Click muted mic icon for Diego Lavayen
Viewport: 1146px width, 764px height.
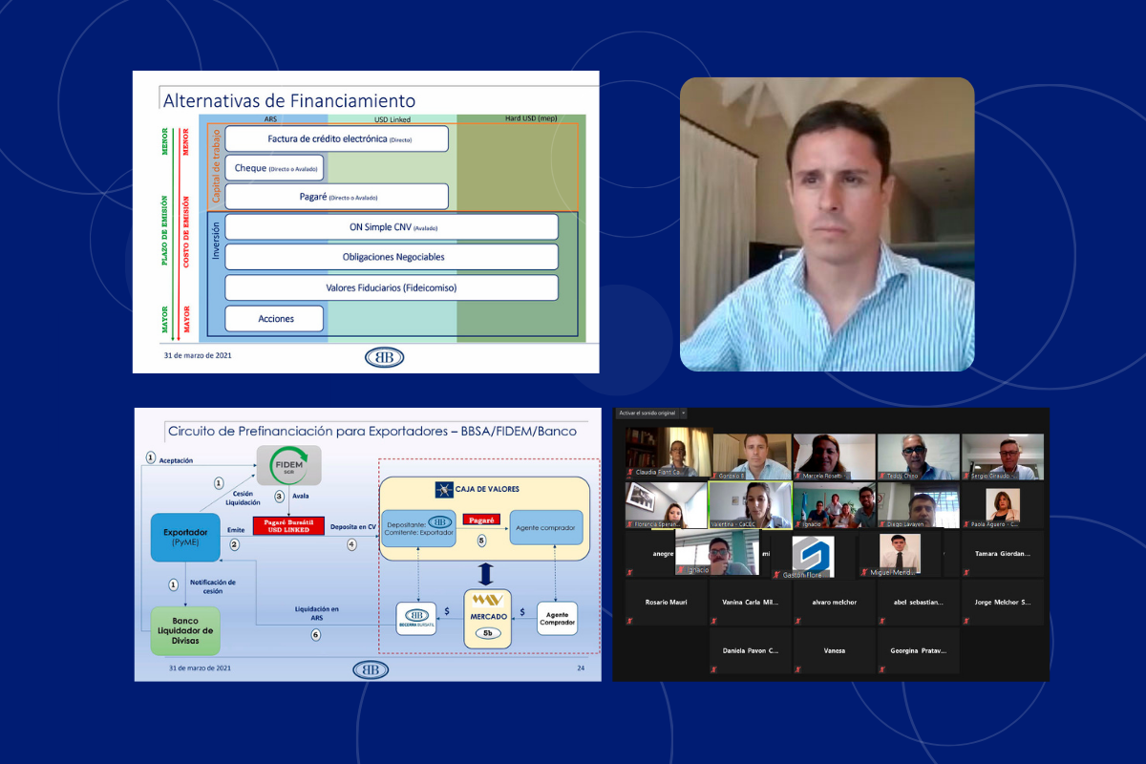pyautogui.click(x=881, y=523)
